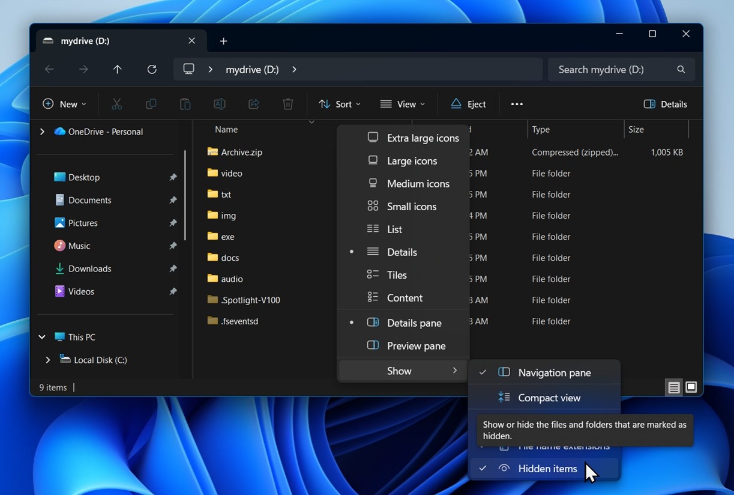Open the See more ellipsis toolbar icon

517,103
